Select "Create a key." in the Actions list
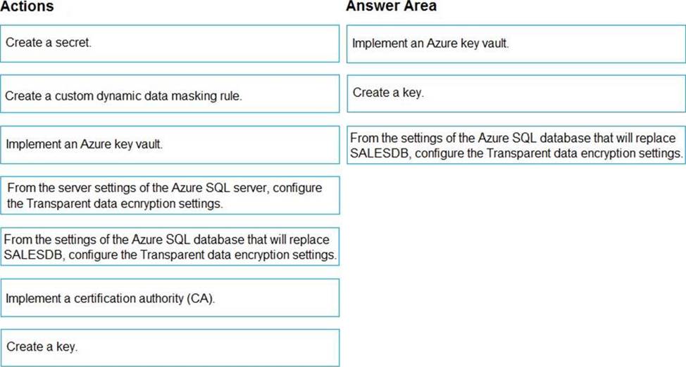The width and height of the screenshot is (686, 367). pyautogui.click(x=170, y=347)
